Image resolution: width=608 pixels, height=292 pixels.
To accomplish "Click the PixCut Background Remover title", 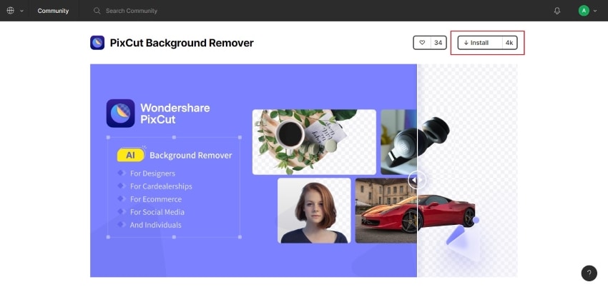I will [182, 43].
